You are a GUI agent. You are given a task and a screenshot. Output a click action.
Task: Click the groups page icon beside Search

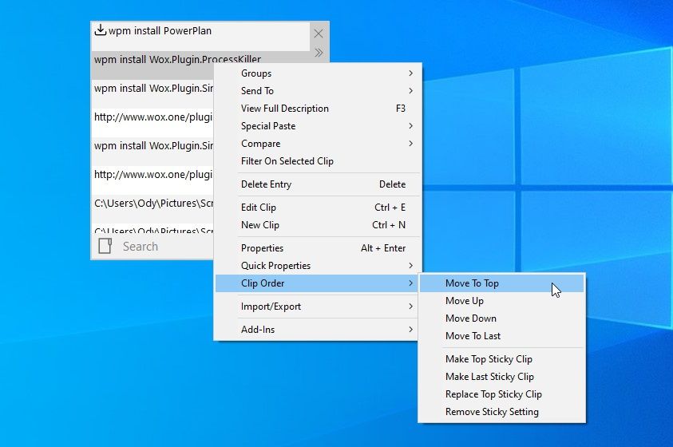point(105,246)
